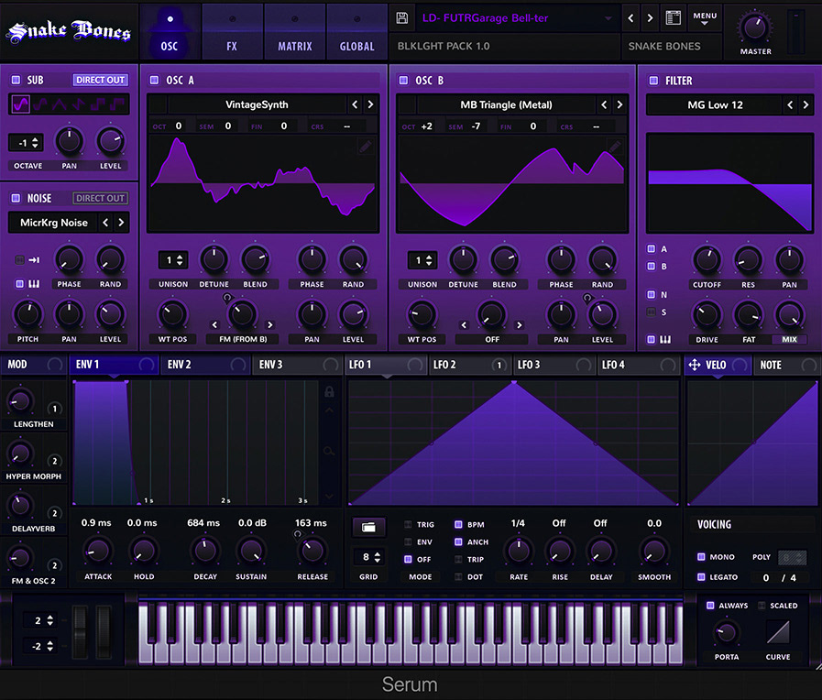Image resolution: width=822 pixels, height=700 pixels.
Task: Enable LFO BPM sync checkbox
Action: click(458, 524)
